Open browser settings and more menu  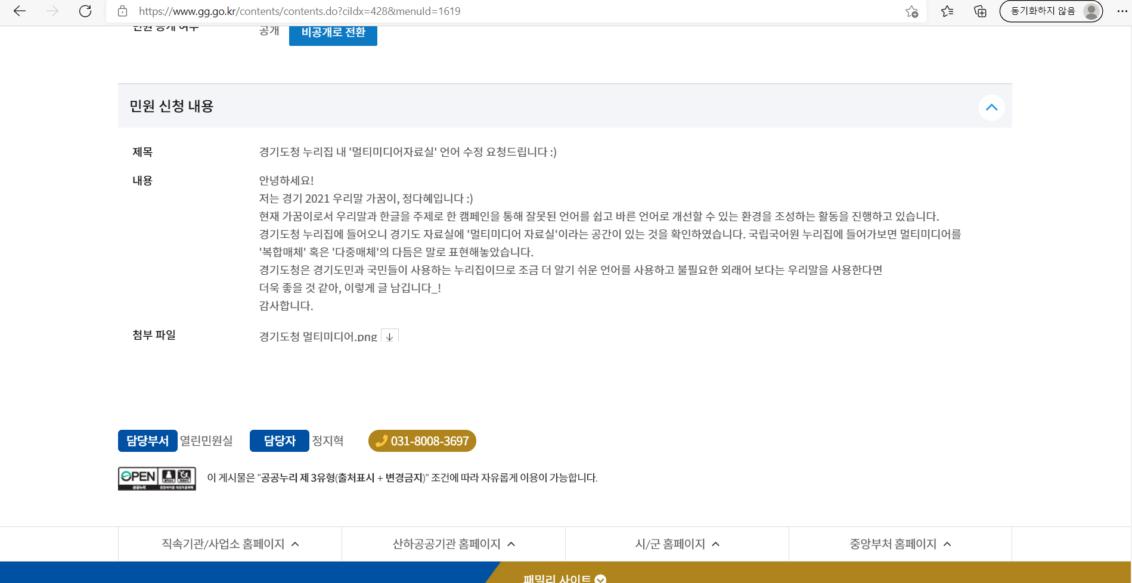point(1121,11)
